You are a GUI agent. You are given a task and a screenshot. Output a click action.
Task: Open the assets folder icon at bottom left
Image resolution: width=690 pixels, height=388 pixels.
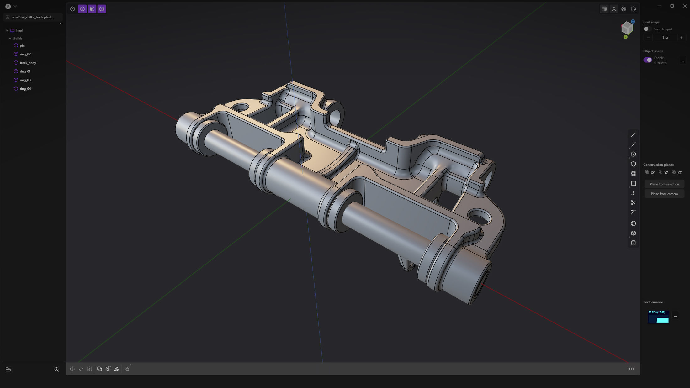[8, 370]
